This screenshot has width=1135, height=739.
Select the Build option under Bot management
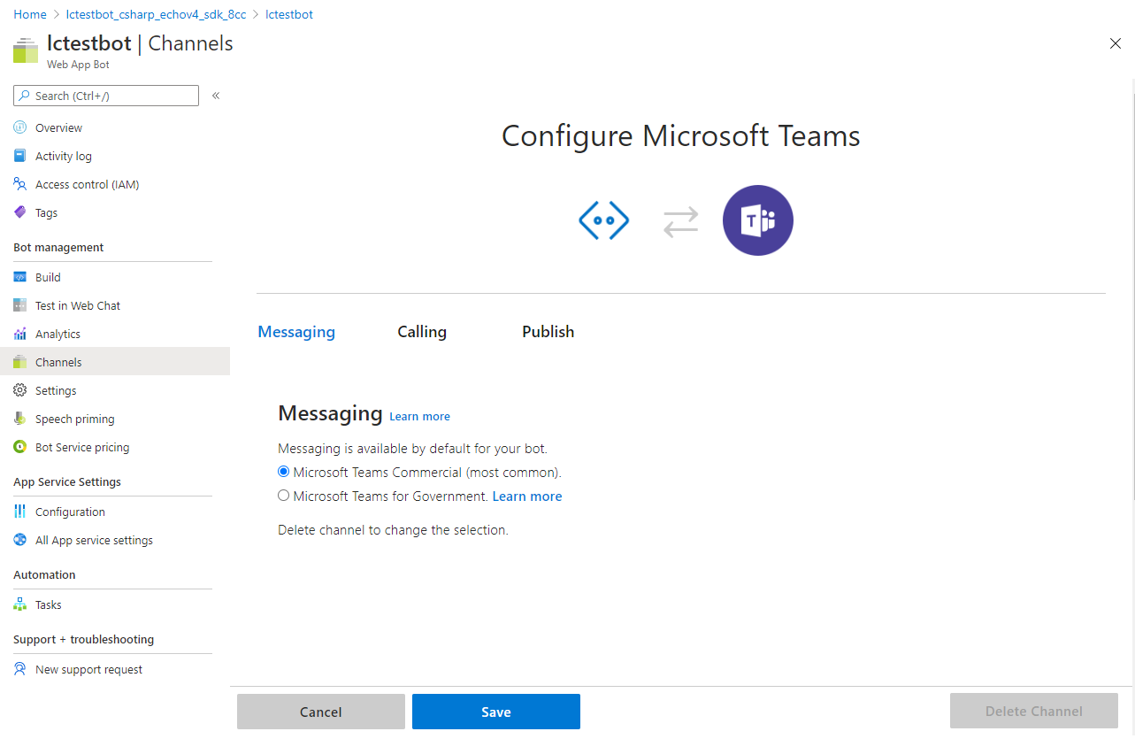[x=47, y=277]
